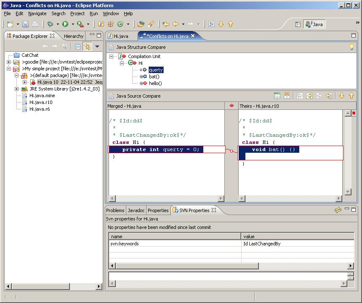Click the SVN properties table horizontal scrollbar thumb
362x303 pixels.
[x=187, y=266]
